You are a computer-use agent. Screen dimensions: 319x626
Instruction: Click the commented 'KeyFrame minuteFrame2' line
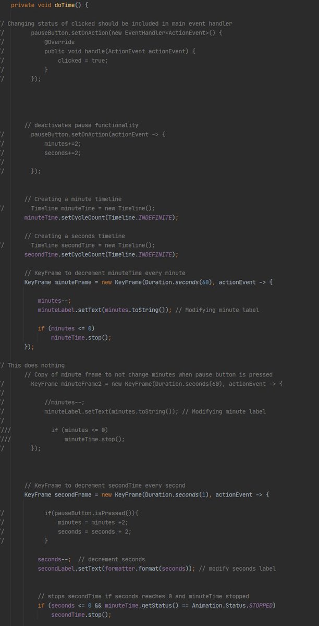(157, 383)
